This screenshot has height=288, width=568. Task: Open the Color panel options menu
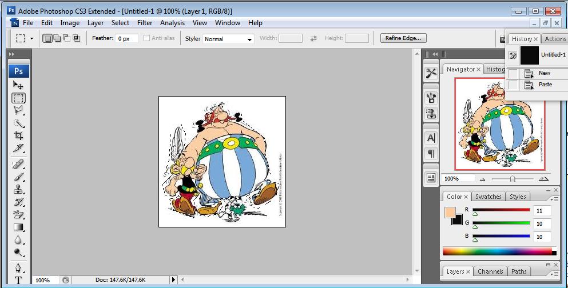554,199
